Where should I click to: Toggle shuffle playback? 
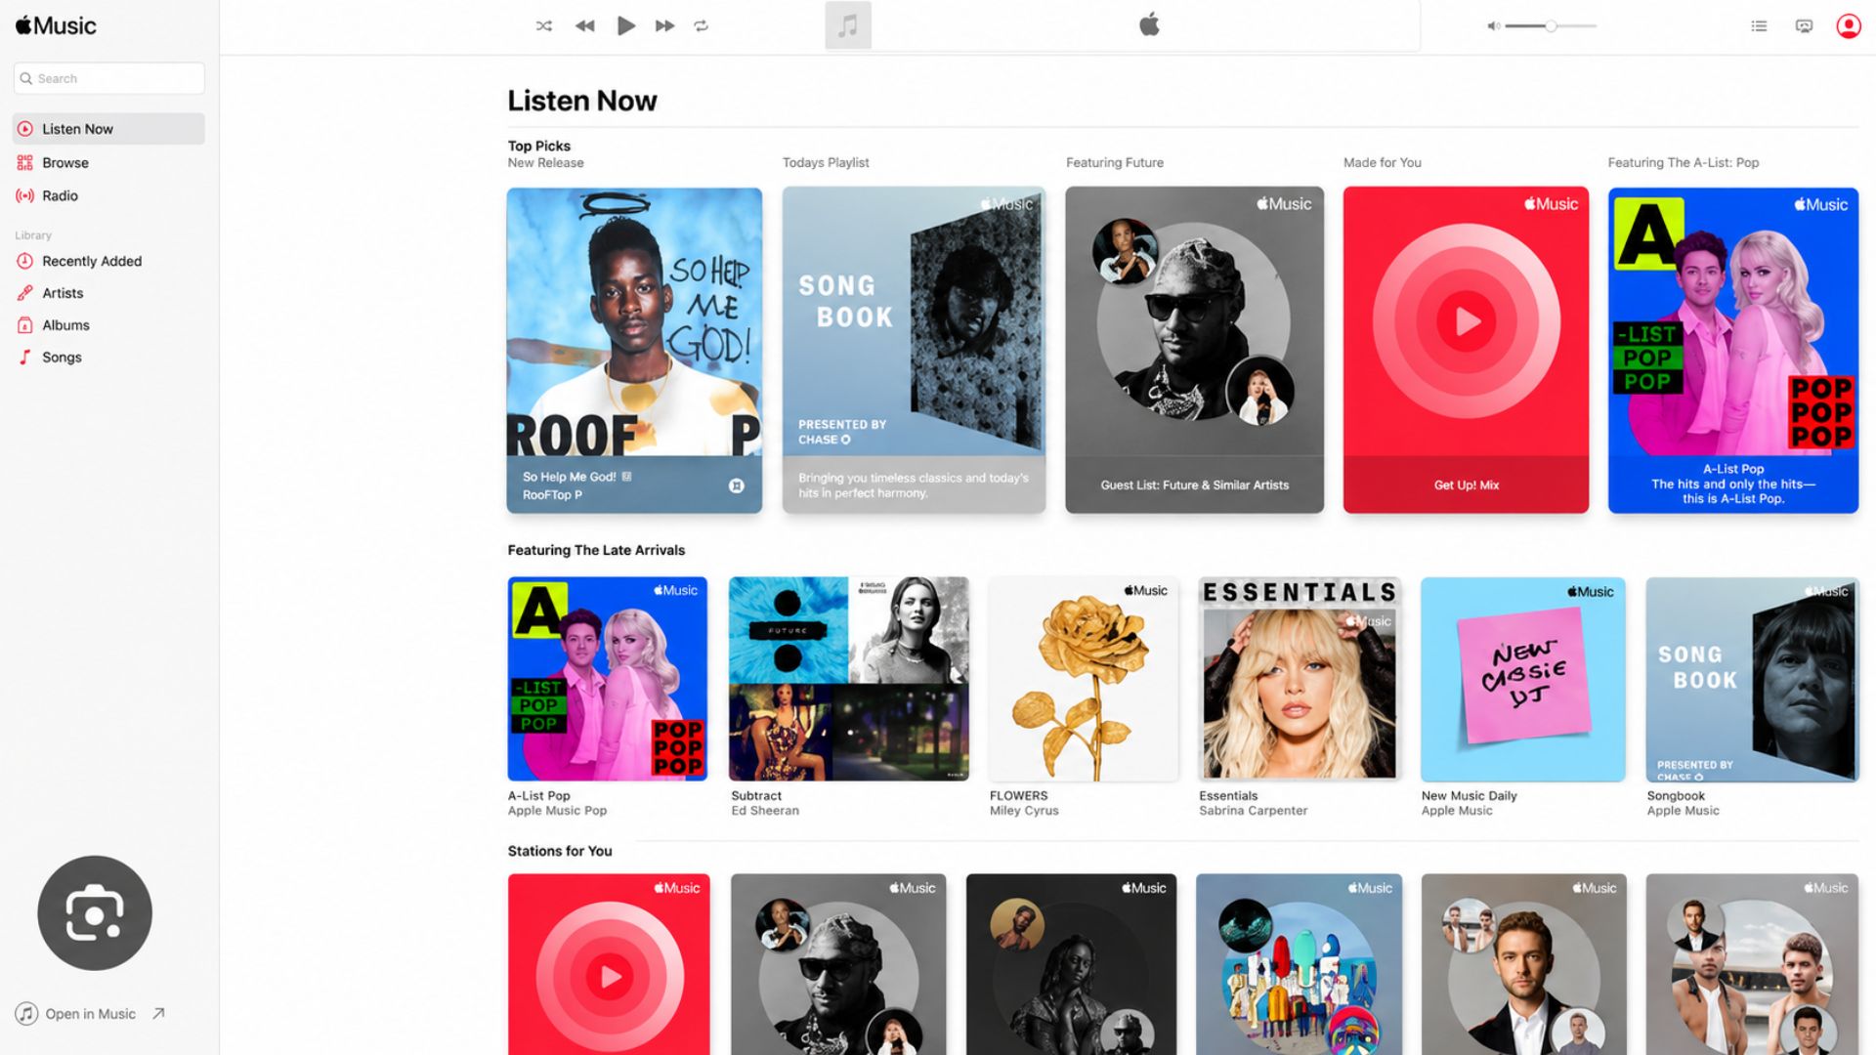(544, 26)
